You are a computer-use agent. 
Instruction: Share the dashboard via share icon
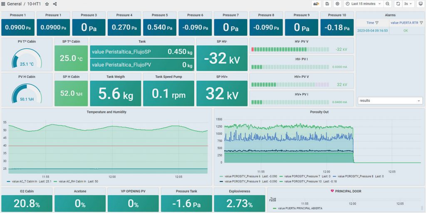click(55, 4)
